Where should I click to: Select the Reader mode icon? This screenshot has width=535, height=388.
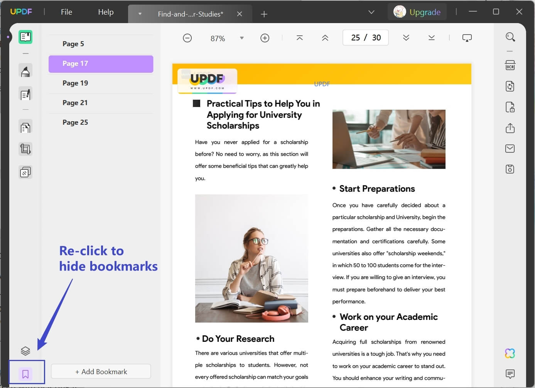click(25, 37)
